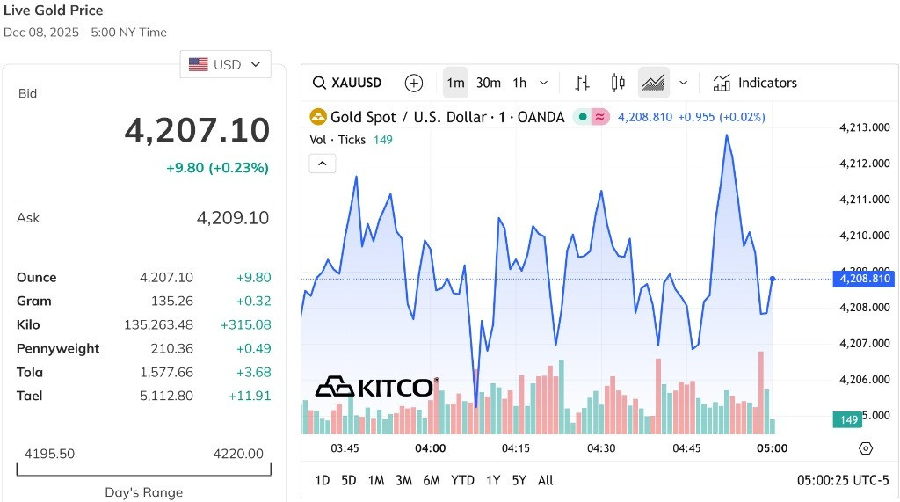Click the green market status dot
The height and width of the screenshot is (502, 900).
click(x=583, y=117)
